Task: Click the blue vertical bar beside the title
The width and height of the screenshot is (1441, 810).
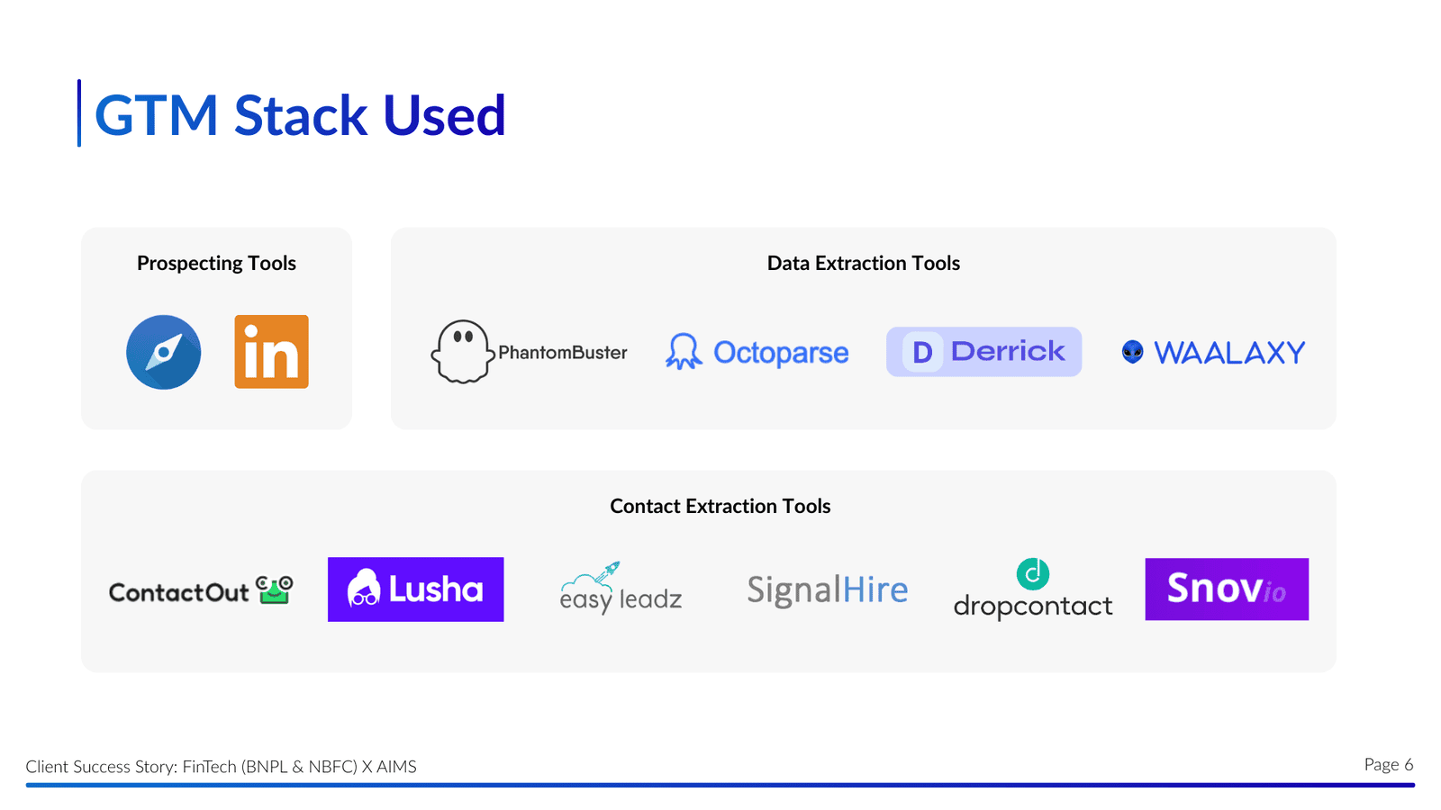Action: coord(79,113)
